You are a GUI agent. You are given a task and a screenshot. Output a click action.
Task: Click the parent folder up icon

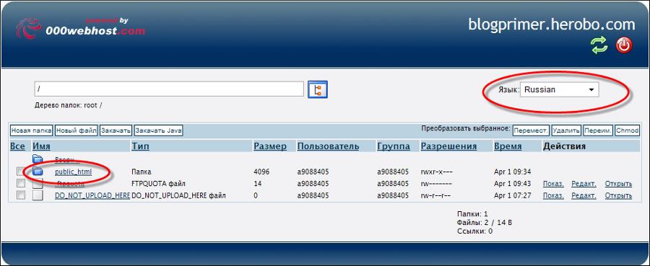(38, 159)
